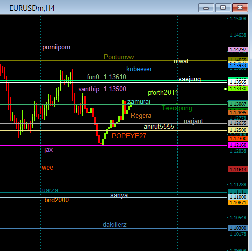Viewport: 252px width, 251px height.
Task: Click the red 1.11614 price tag
Action: coord(238,170)
